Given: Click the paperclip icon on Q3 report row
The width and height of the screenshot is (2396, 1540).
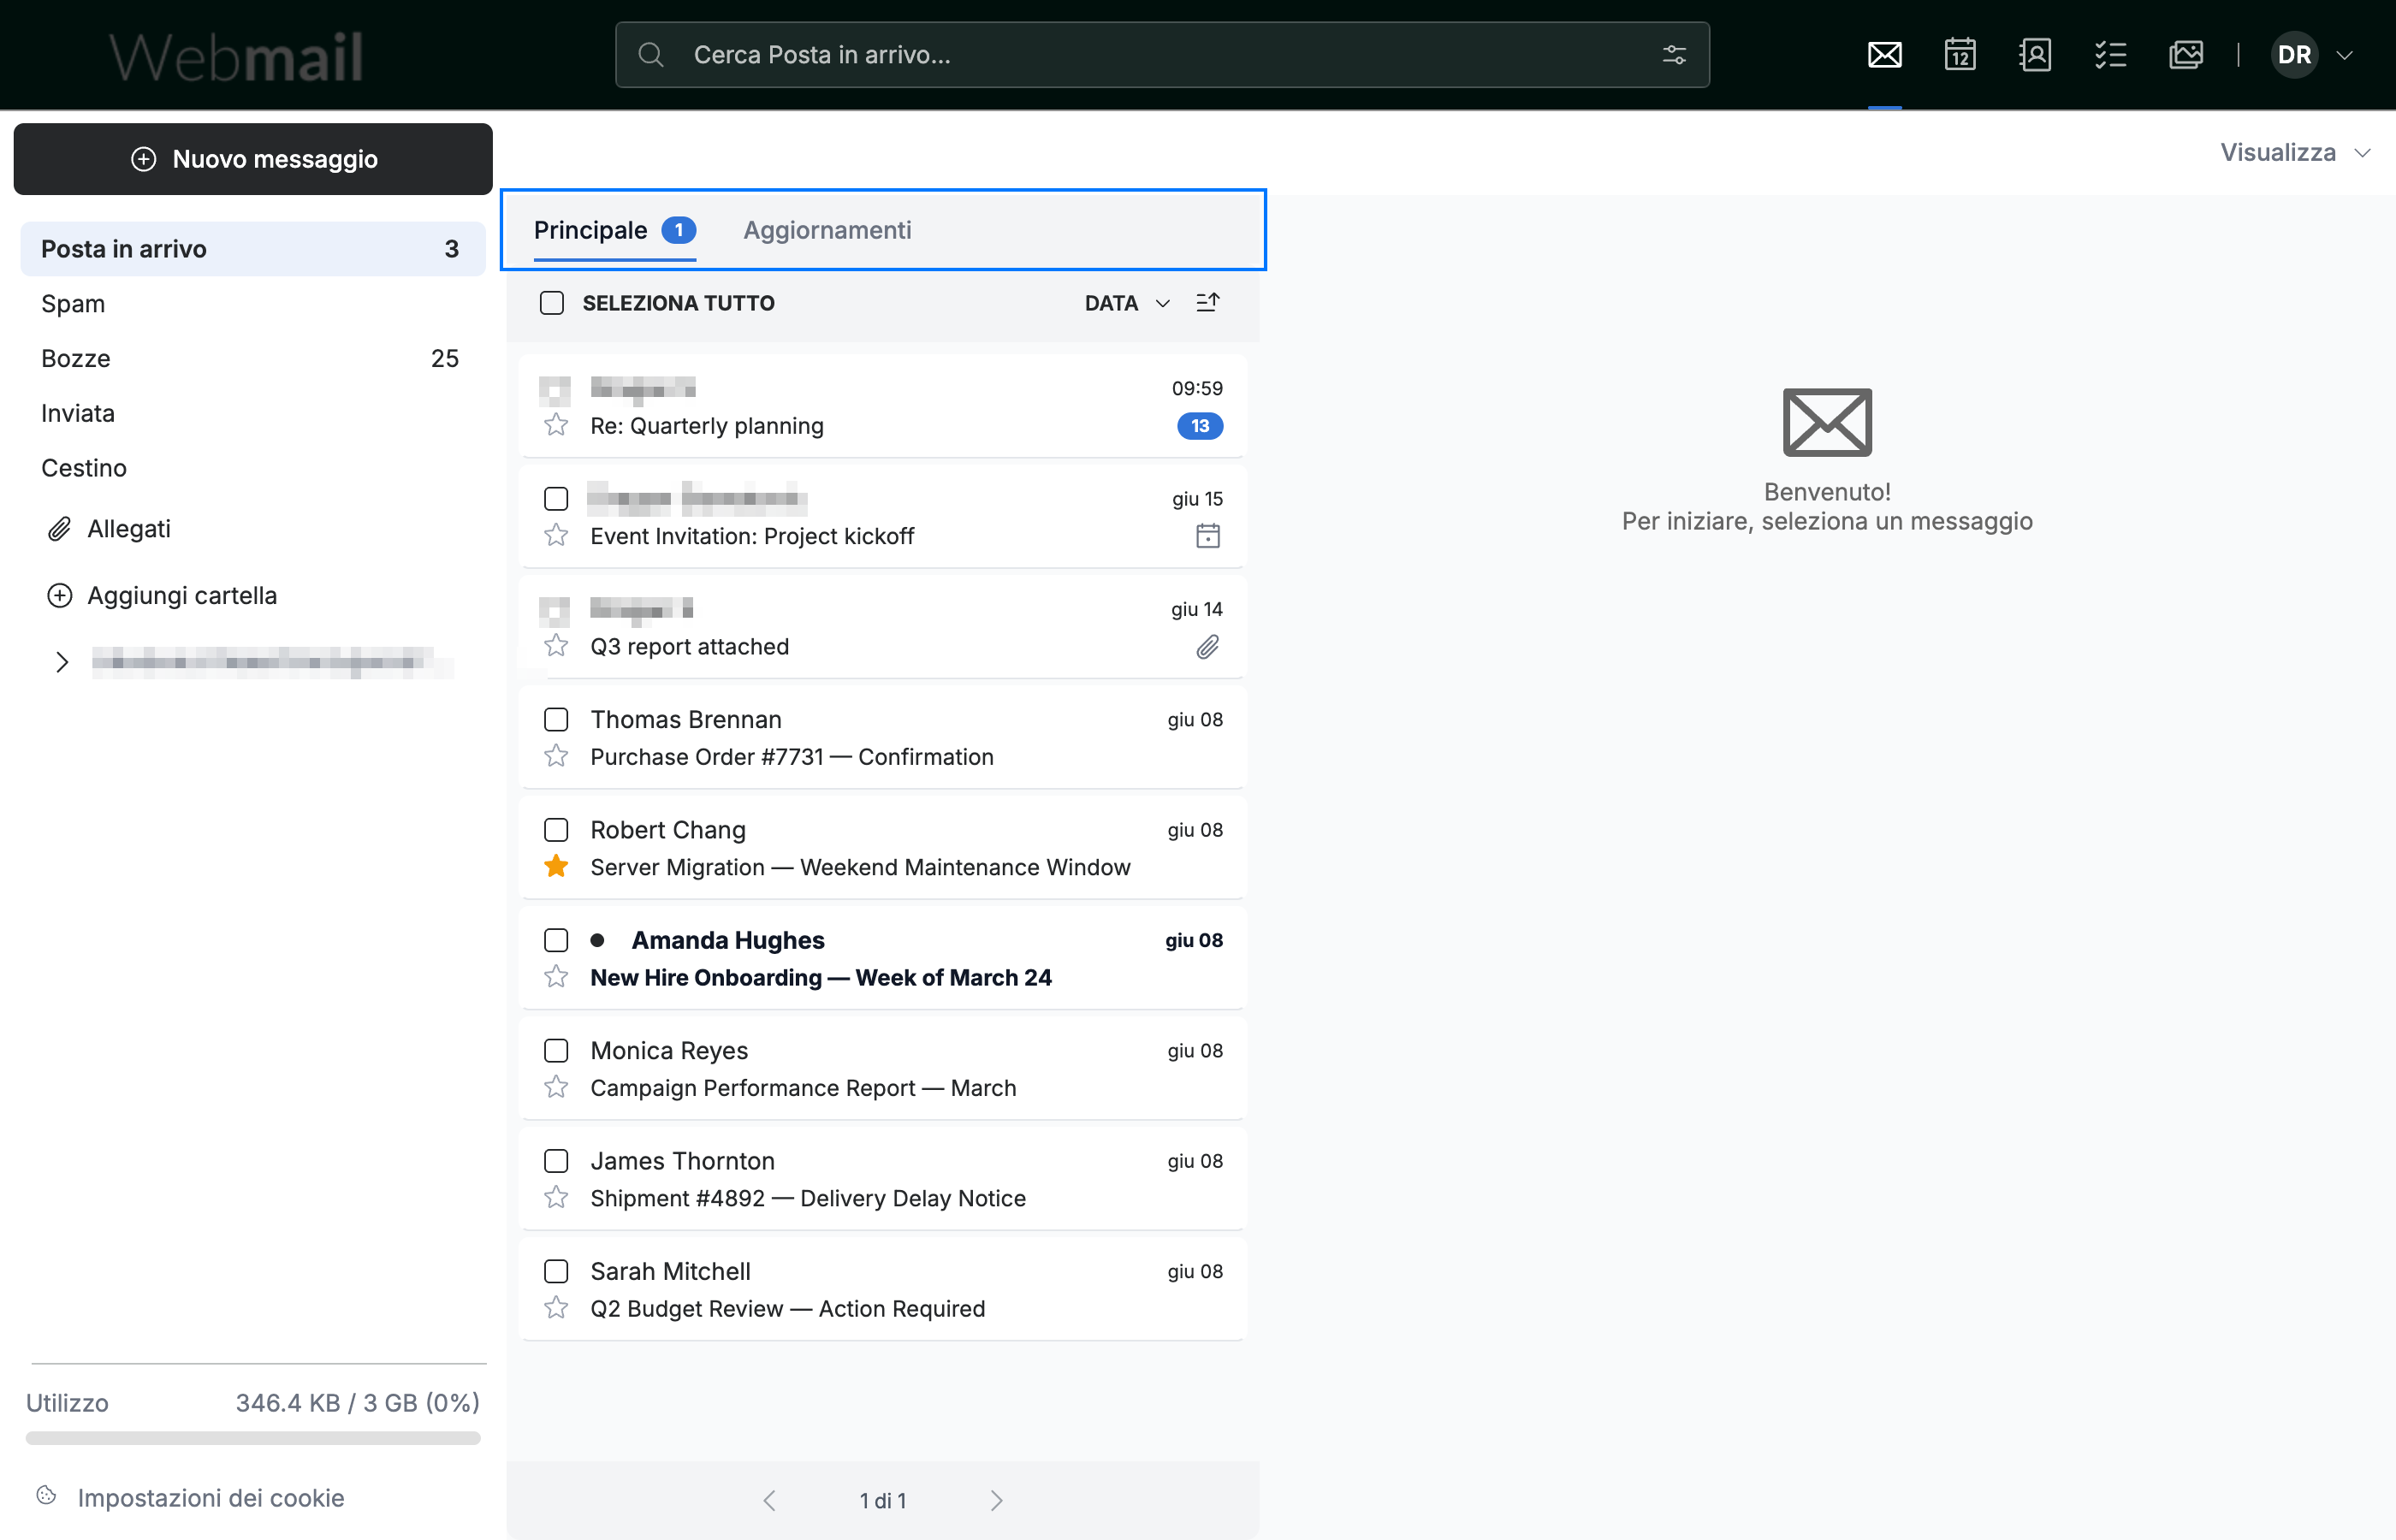Looking at the screenshot, I should pos(1208,647).
